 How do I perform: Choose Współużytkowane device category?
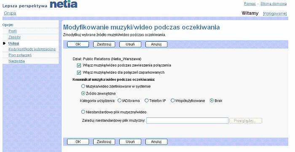click(x=172, y=101)
